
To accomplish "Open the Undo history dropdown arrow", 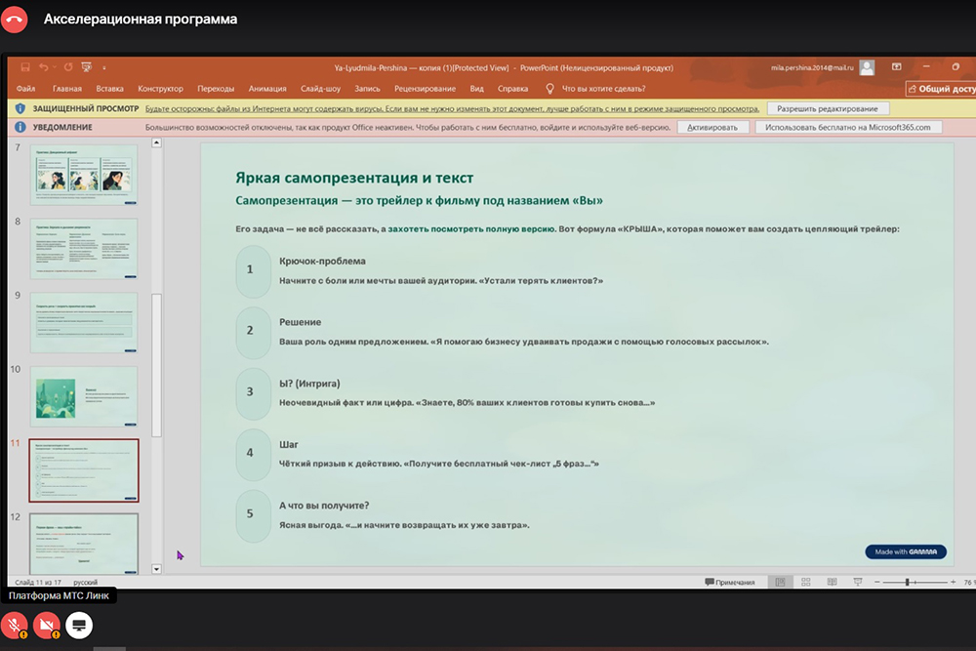I will [55, 68].
